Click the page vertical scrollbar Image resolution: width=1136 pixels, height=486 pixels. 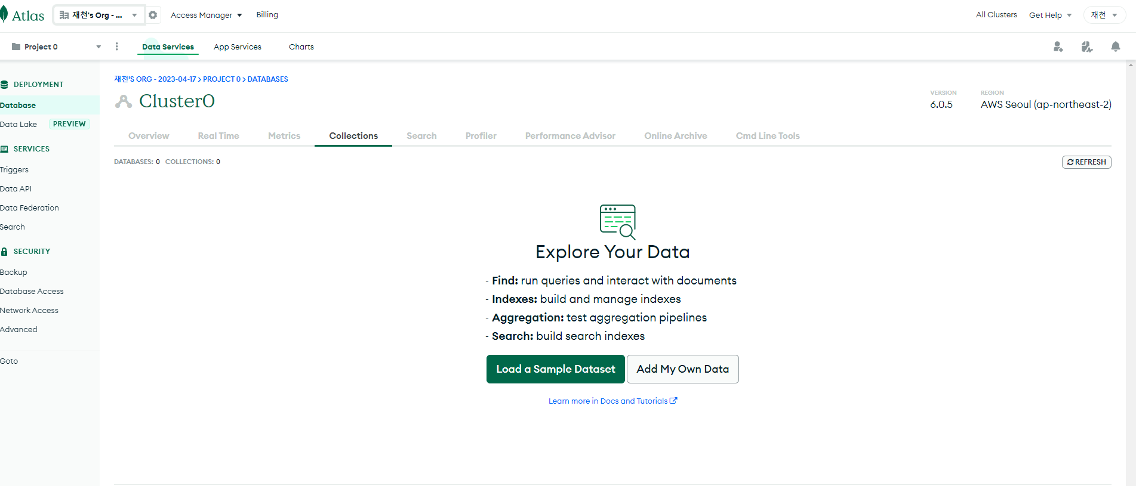[1131, 273]
